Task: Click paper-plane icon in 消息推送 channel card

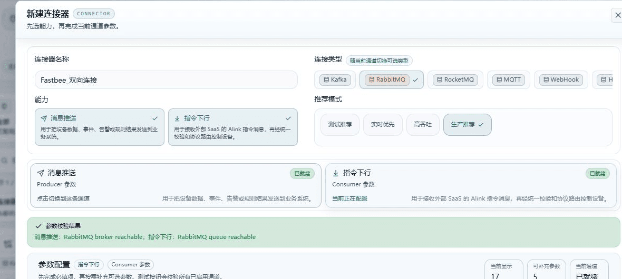Action: [41, 173]
